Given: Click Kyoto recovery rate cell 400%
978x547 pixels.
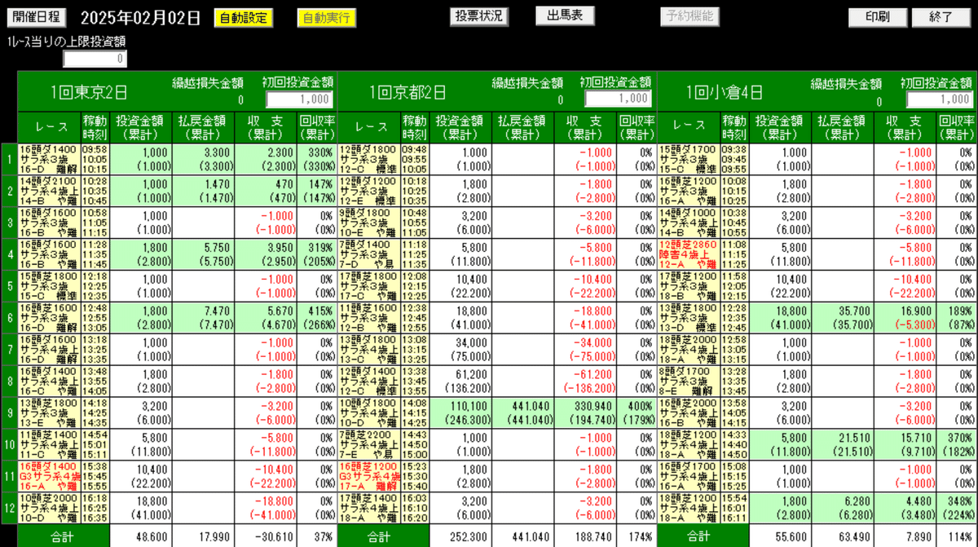Looking at the screenshot, I should coord(637,412).
